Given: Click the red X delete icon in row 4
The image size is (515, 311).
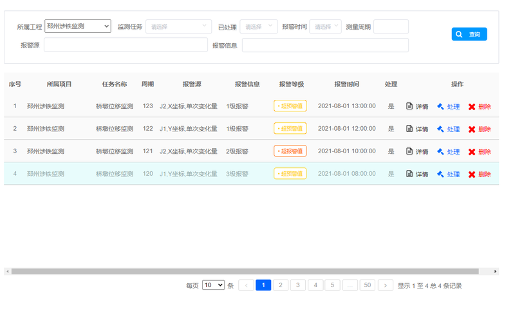Looking at the screenshot, I should [x=472, y=174].
